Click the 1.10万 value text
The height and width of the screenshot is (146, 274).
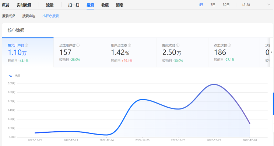pyautogui.click(x=17, y=52)
